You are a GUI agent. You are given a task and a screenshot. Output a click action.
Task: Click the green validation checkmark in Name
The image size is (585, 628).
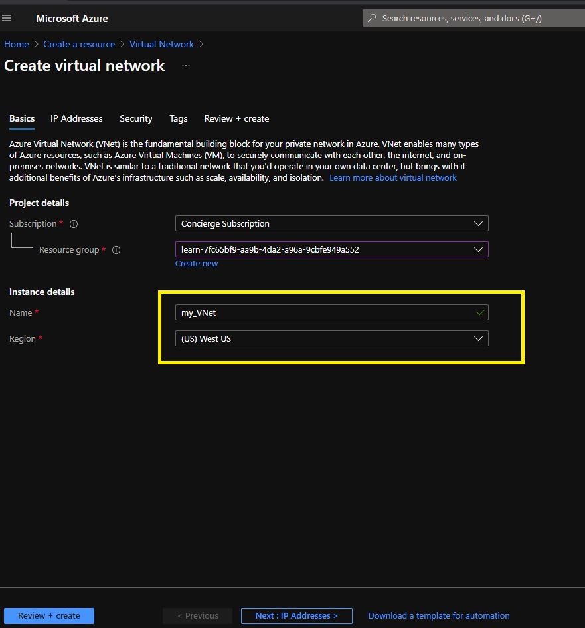click(481, 312)
